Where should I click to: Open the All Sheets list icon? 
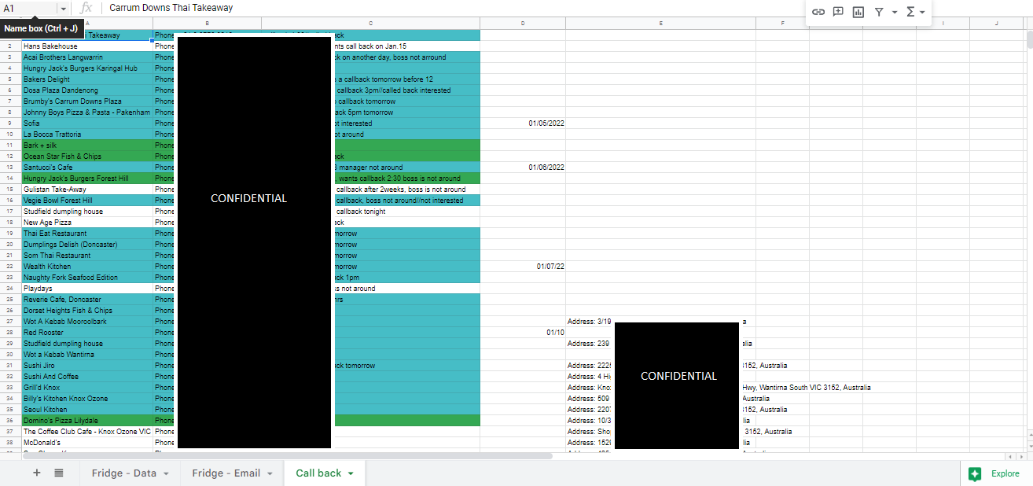(x=59, y=473)
